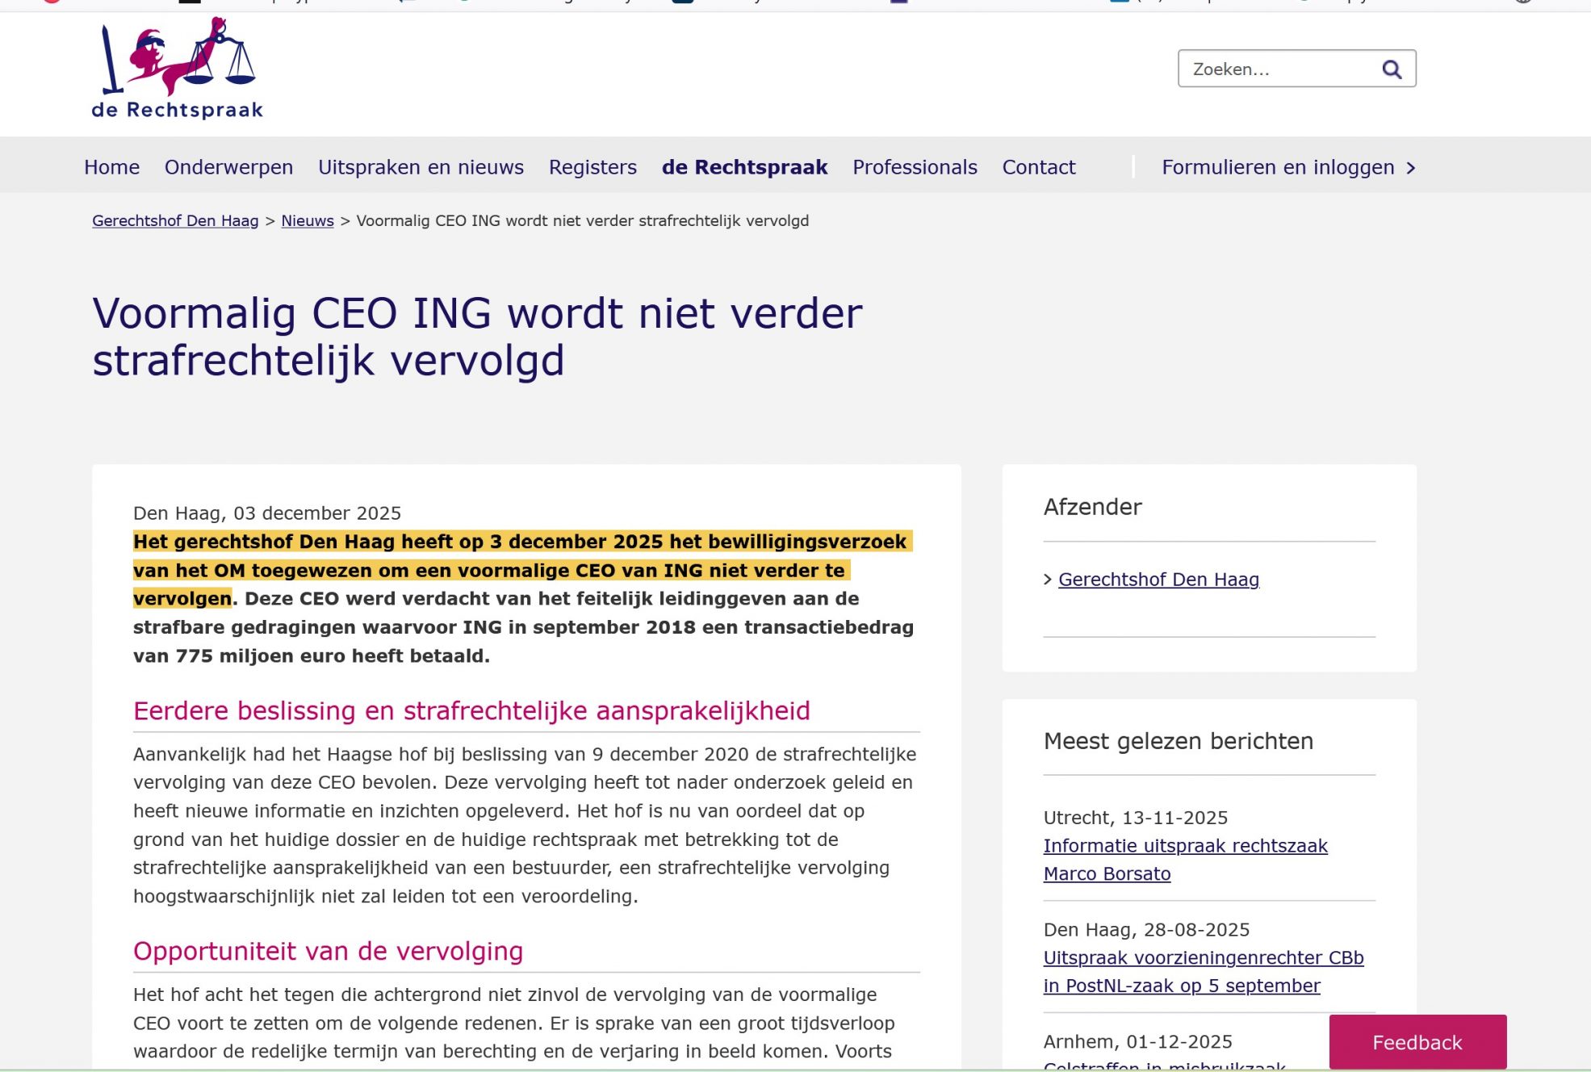Open the Professionals menu item
The image size is (1591, 1072).
[x=915, y=167]
